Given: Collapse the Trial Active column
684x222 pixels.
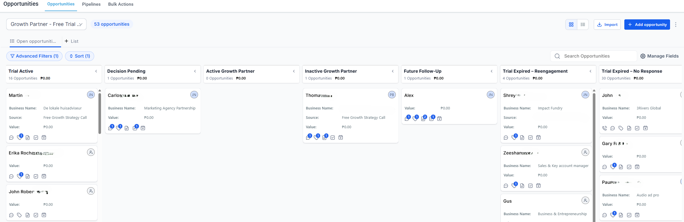Looking at the screenshot, I should [x=96, y=71].
